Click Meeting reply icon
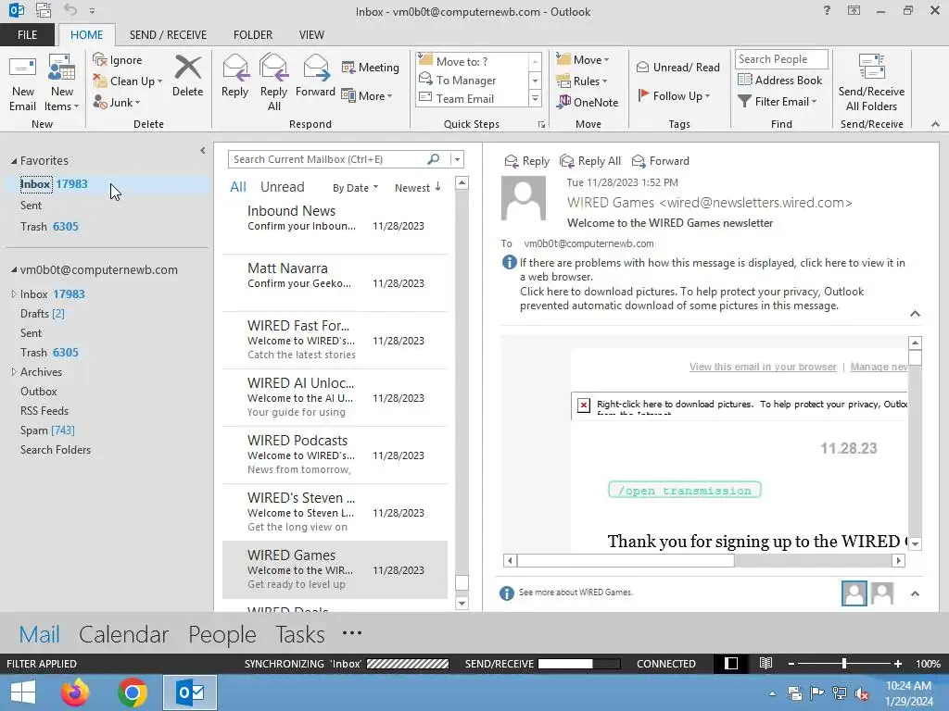The height and width of the screenshot is (711, 949). coord(348,67)
